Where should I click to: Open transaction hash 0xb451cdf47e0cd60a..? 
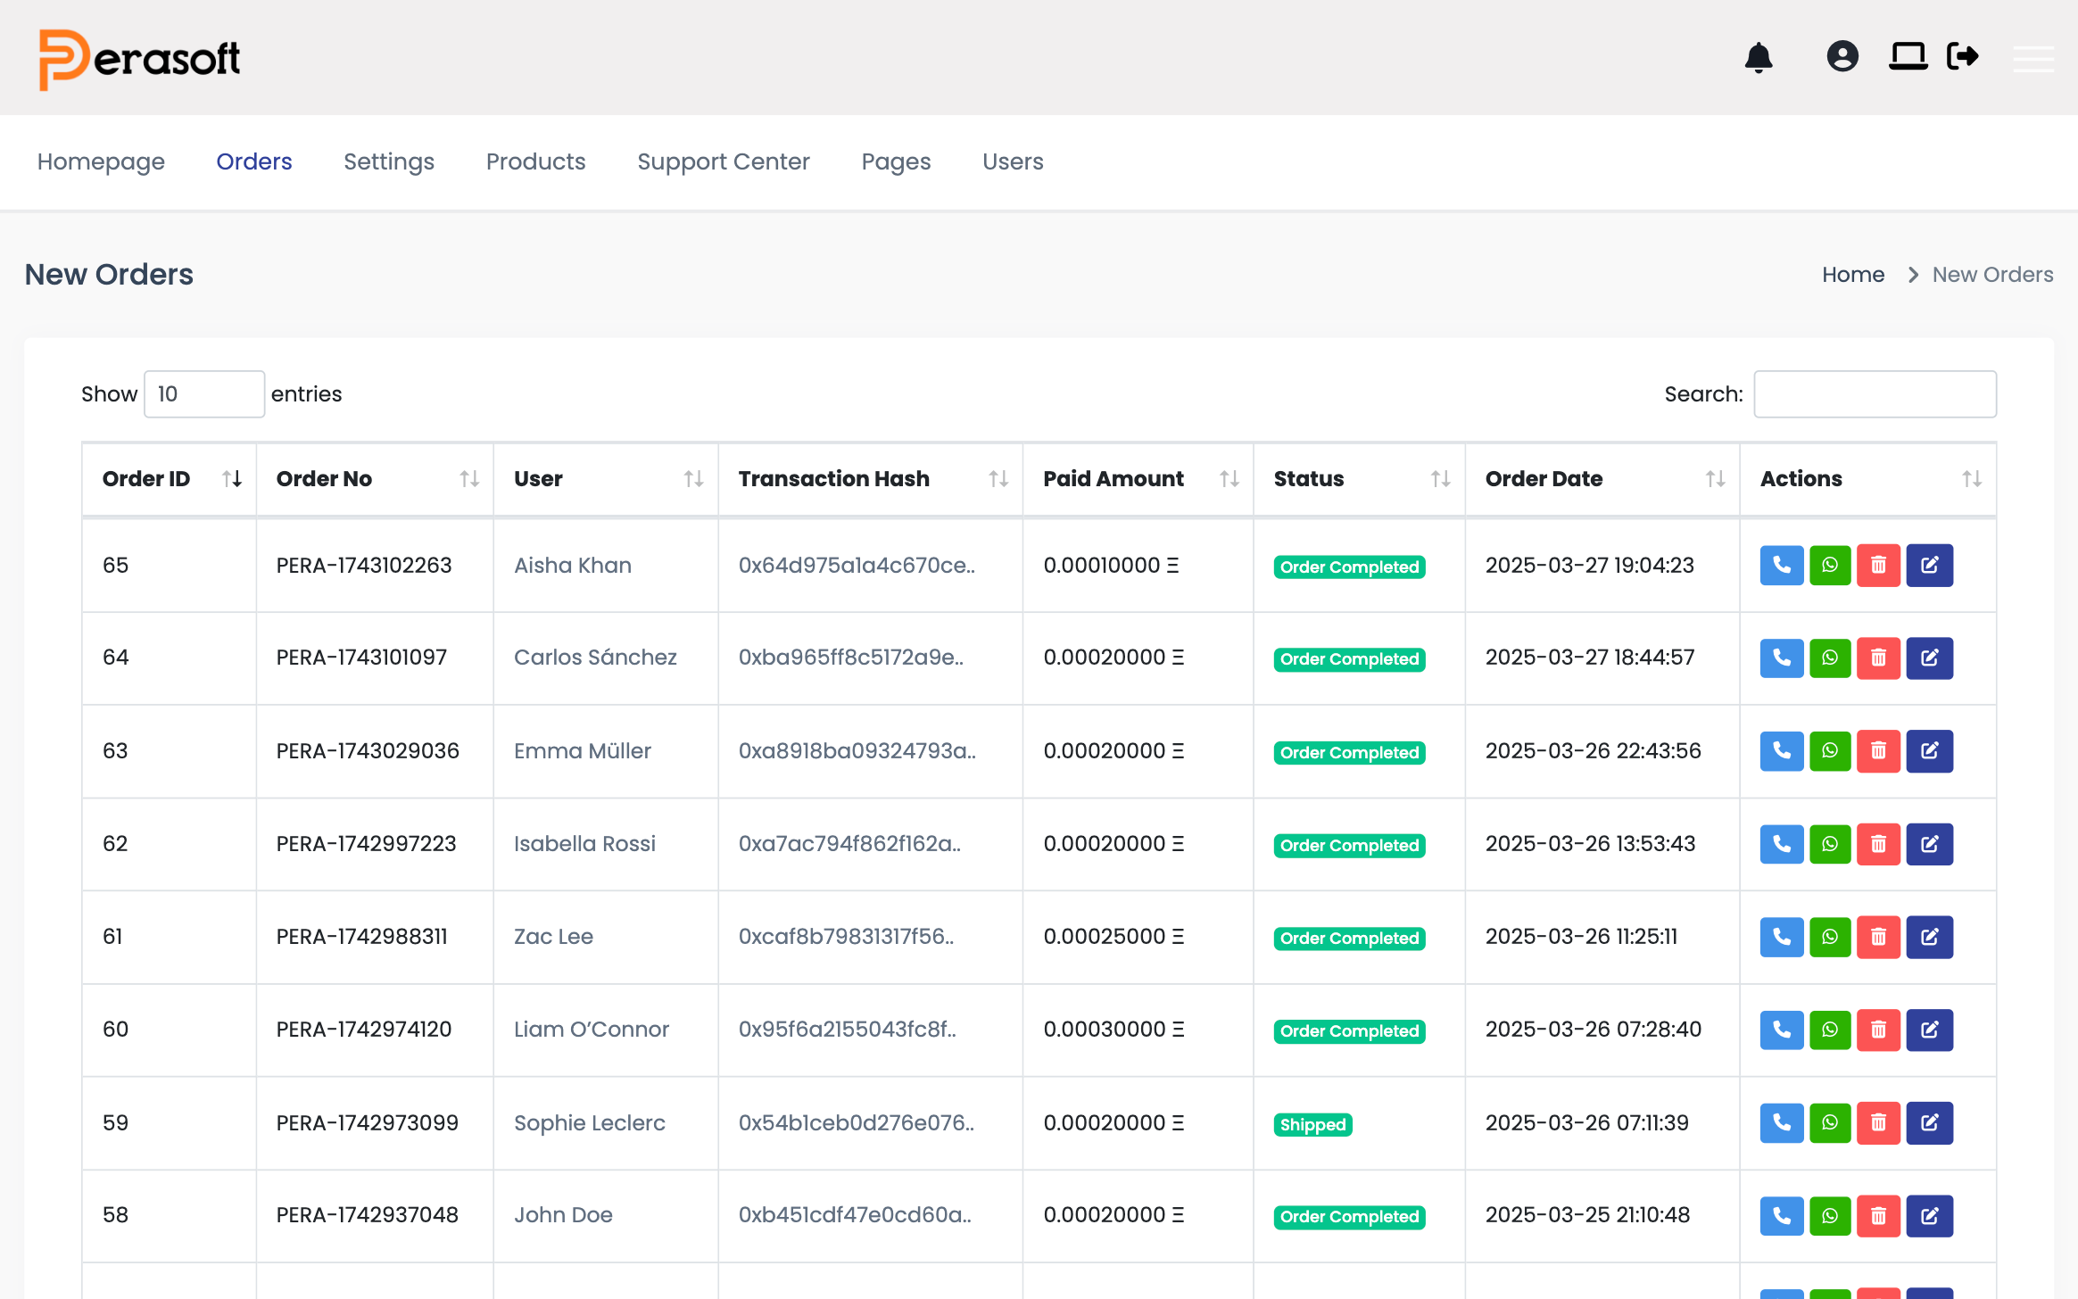click(855, 1215)
